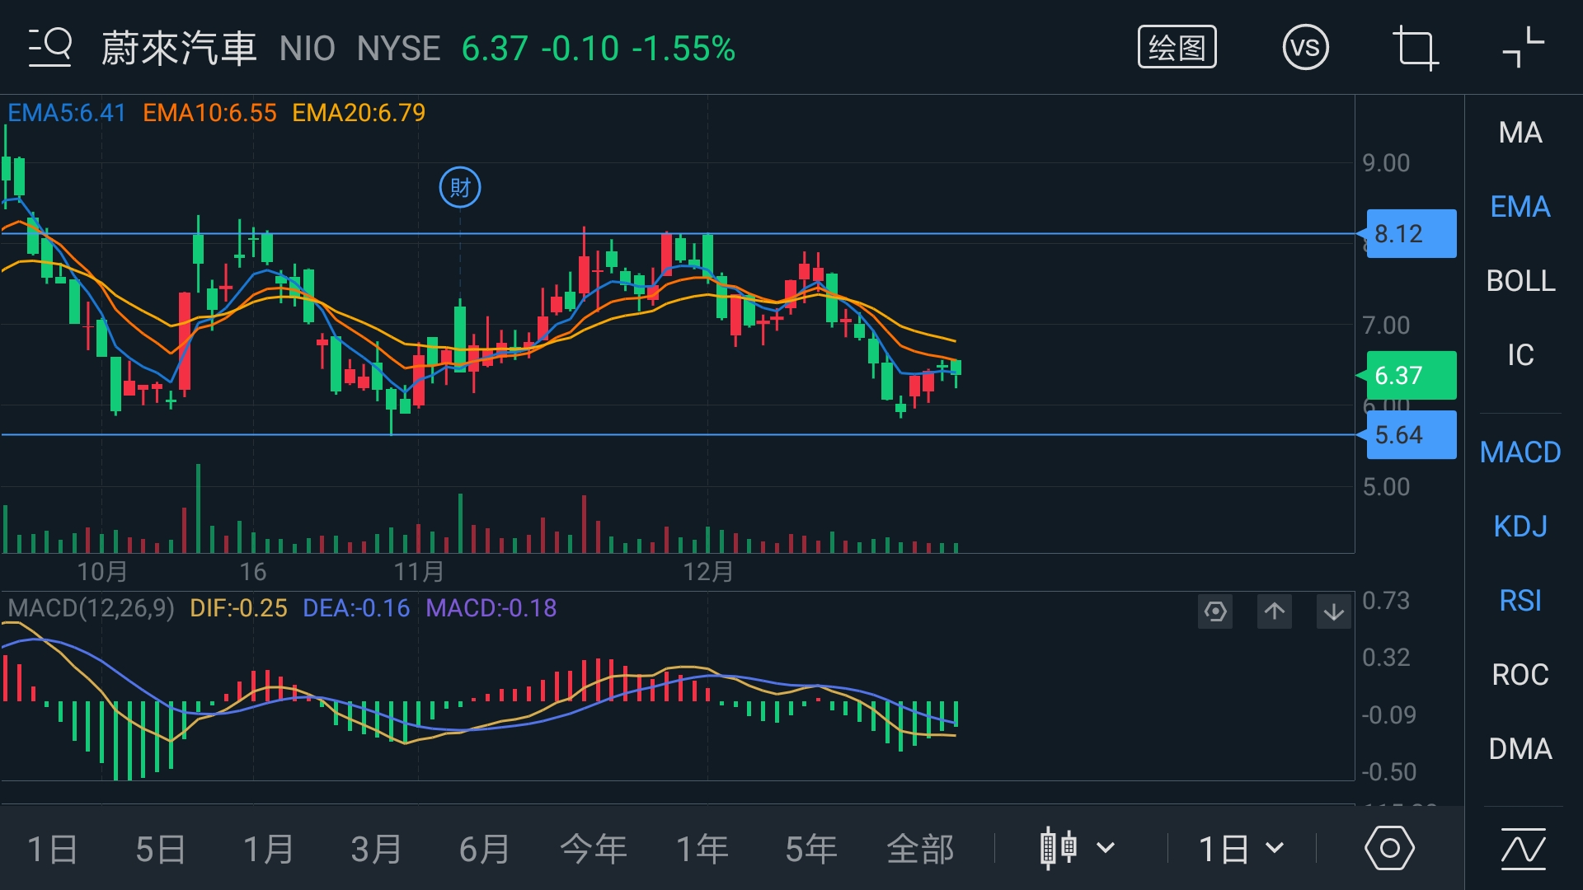This screenshot has width=1583, height=890.
Task: Tap the NYSE exchange label
Action: click(398, 49)
